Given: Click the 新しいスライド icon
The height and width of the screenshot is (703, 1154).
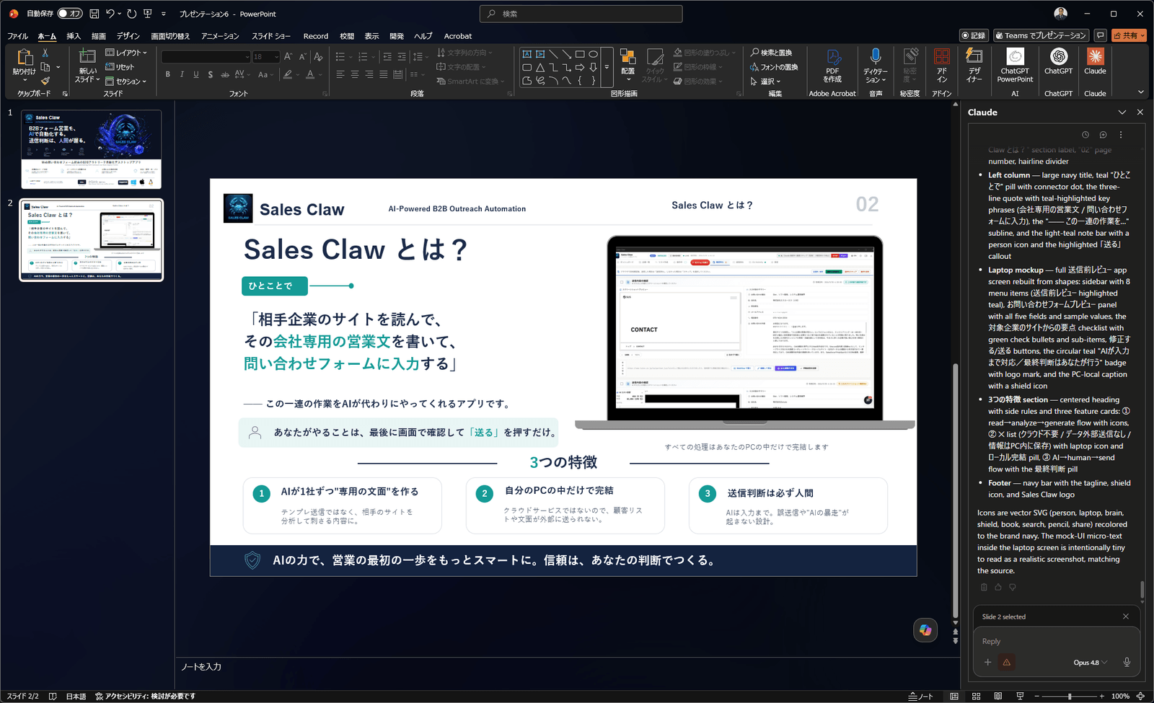Looking at the screenshot, I should (87, 56).
